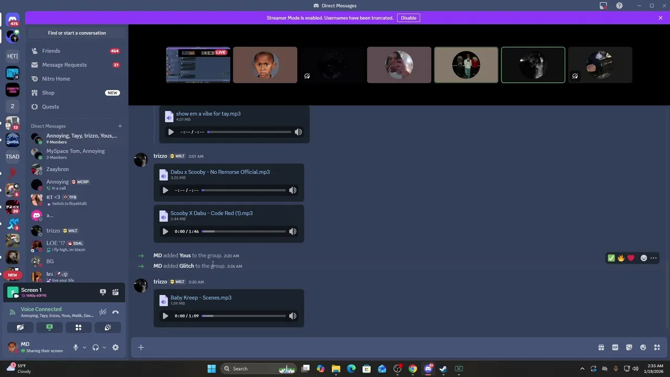Open the soundboard button in voice panel
670x377 pixels.
tap(107, 327)
